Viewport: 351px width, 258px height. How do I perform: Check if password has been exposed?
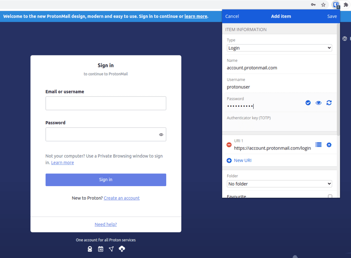pos(308,103)
